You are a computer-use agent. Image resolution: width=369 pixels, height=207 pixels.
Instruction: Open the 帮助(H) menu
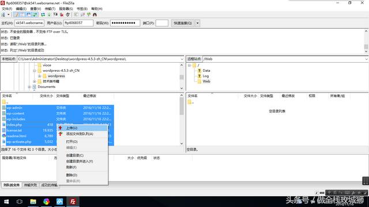click(97, 9)
